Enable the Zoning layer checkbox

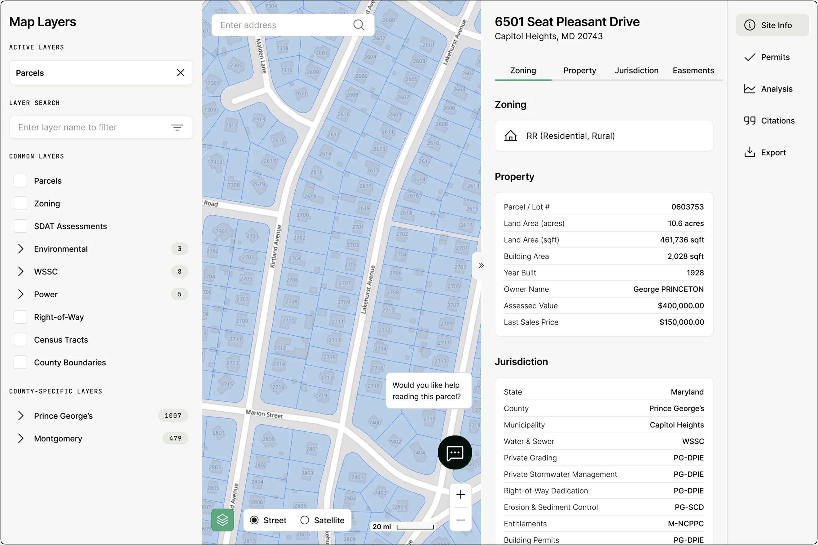[20, 203]
